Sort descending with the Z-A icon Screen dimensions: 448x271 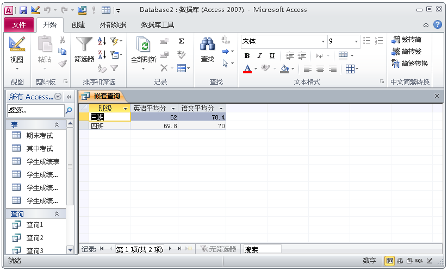point(102,54)
